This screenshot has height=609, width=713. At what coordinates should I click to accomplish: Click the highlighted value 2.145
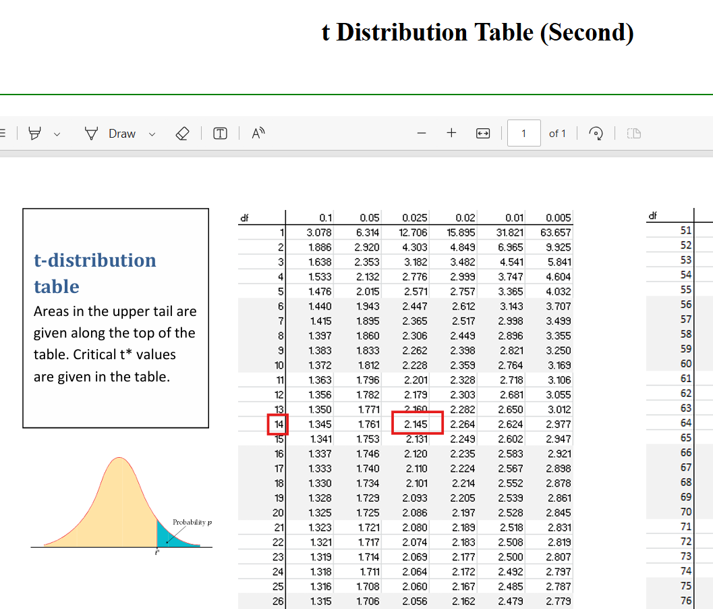pyautogui.click(x=417, y=423)
